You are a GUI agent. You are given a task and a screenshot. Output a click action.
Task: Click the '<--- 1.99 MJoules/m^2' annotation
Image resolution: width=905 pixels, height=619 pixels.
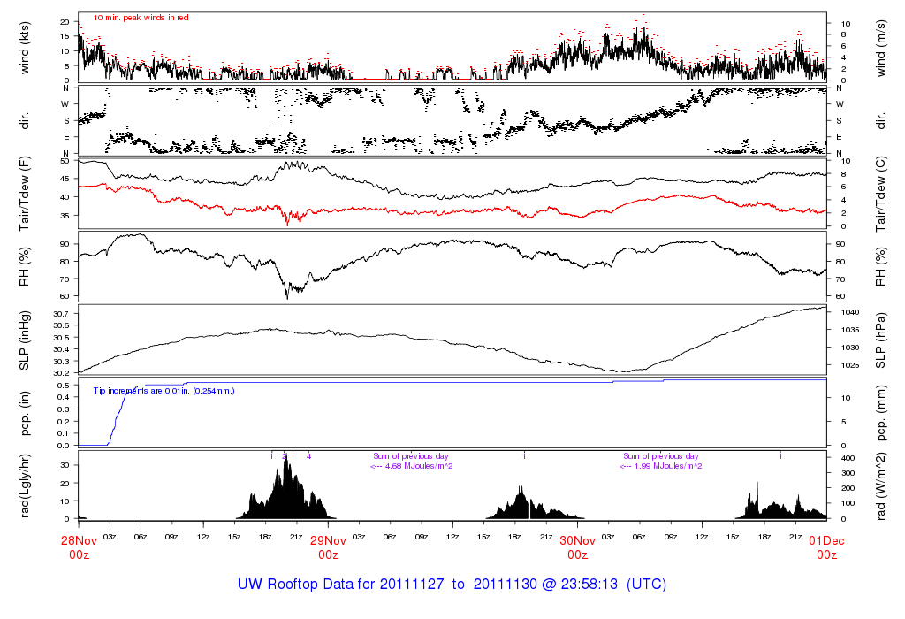(661, 466)
